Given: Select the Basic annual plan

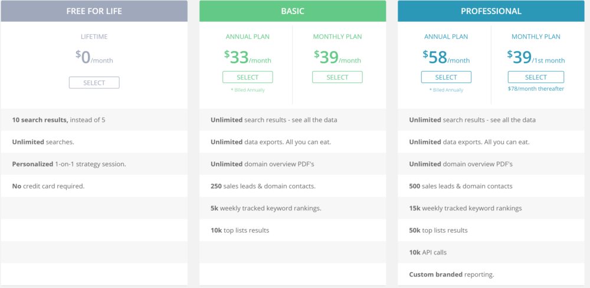Looking at the screenshot, I should (x=248, y=77).
